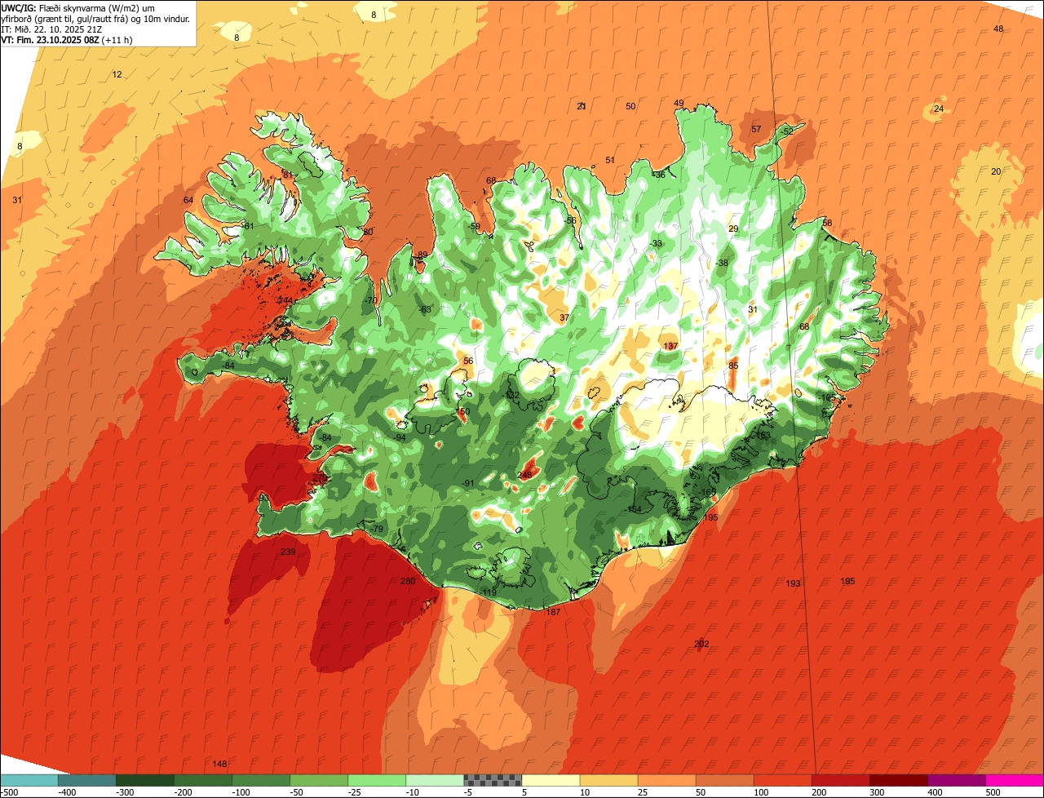Click the map value "51" north of Iceland
Viewport: 1044px width, 798px height.
(x=610, y=160)
